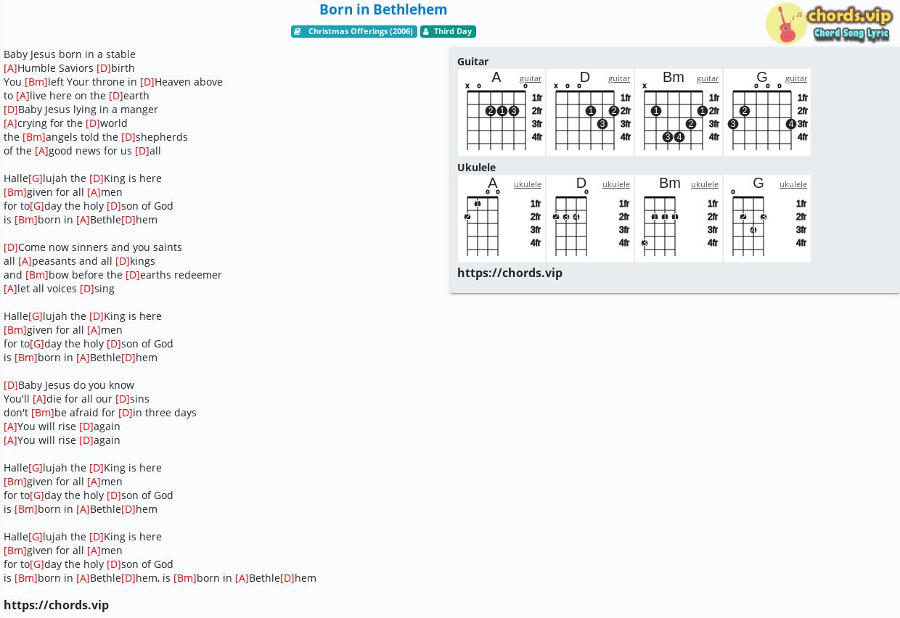View the ukulele G chord diagram
This screenshot has width=900, height=618.
pos(767,218)
